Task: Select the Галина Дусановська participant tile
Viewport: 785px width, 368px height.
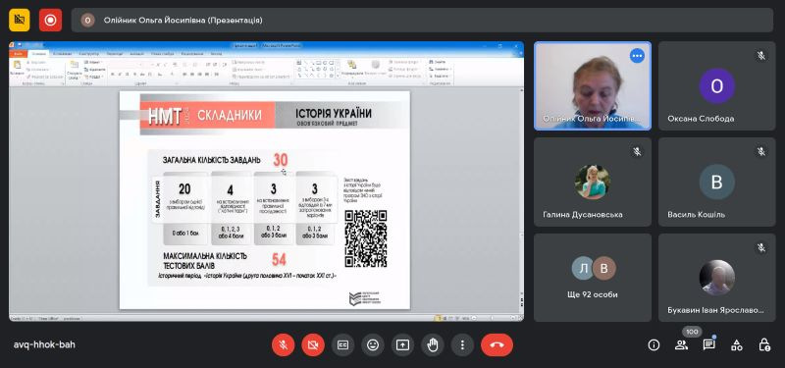Action: (x=593, y=182)
